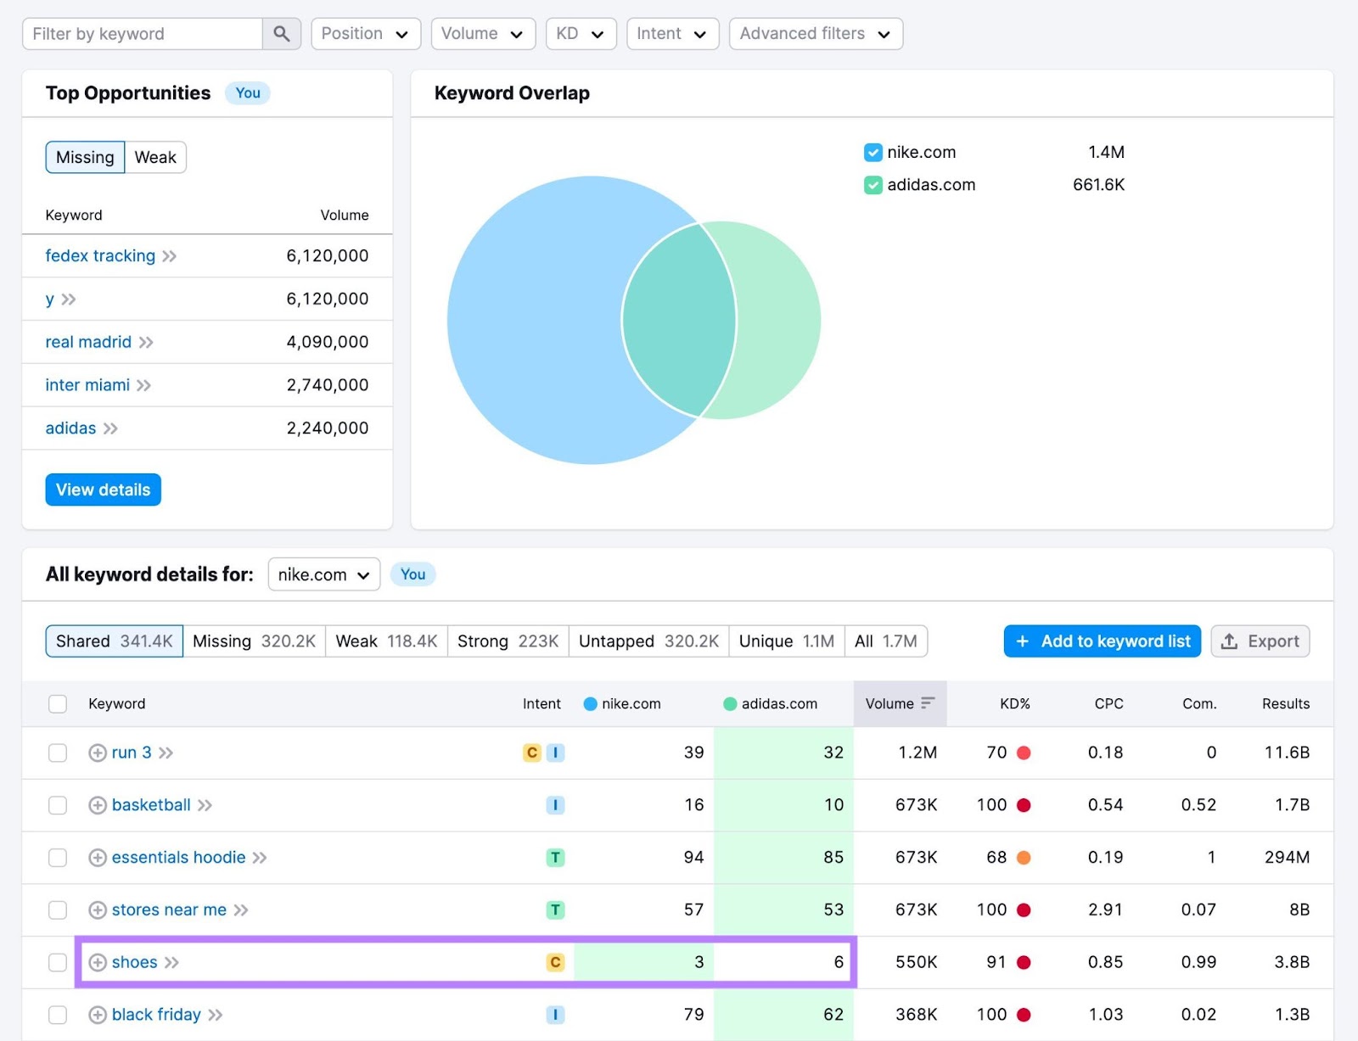Check the basketball row checkbox
Viewport: 1358px width, 1041px height.
tap(58, 805)
